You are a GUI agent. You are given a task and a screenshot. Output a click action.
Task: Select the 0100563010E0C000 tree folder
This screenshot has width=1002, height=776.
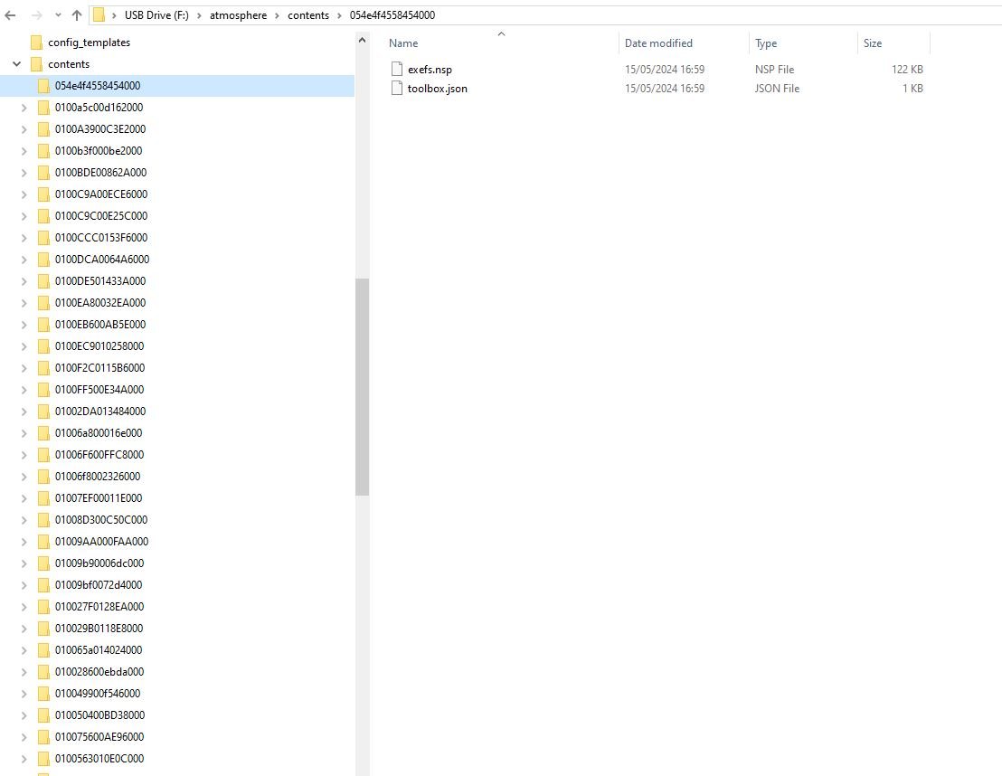pos(99,759)
